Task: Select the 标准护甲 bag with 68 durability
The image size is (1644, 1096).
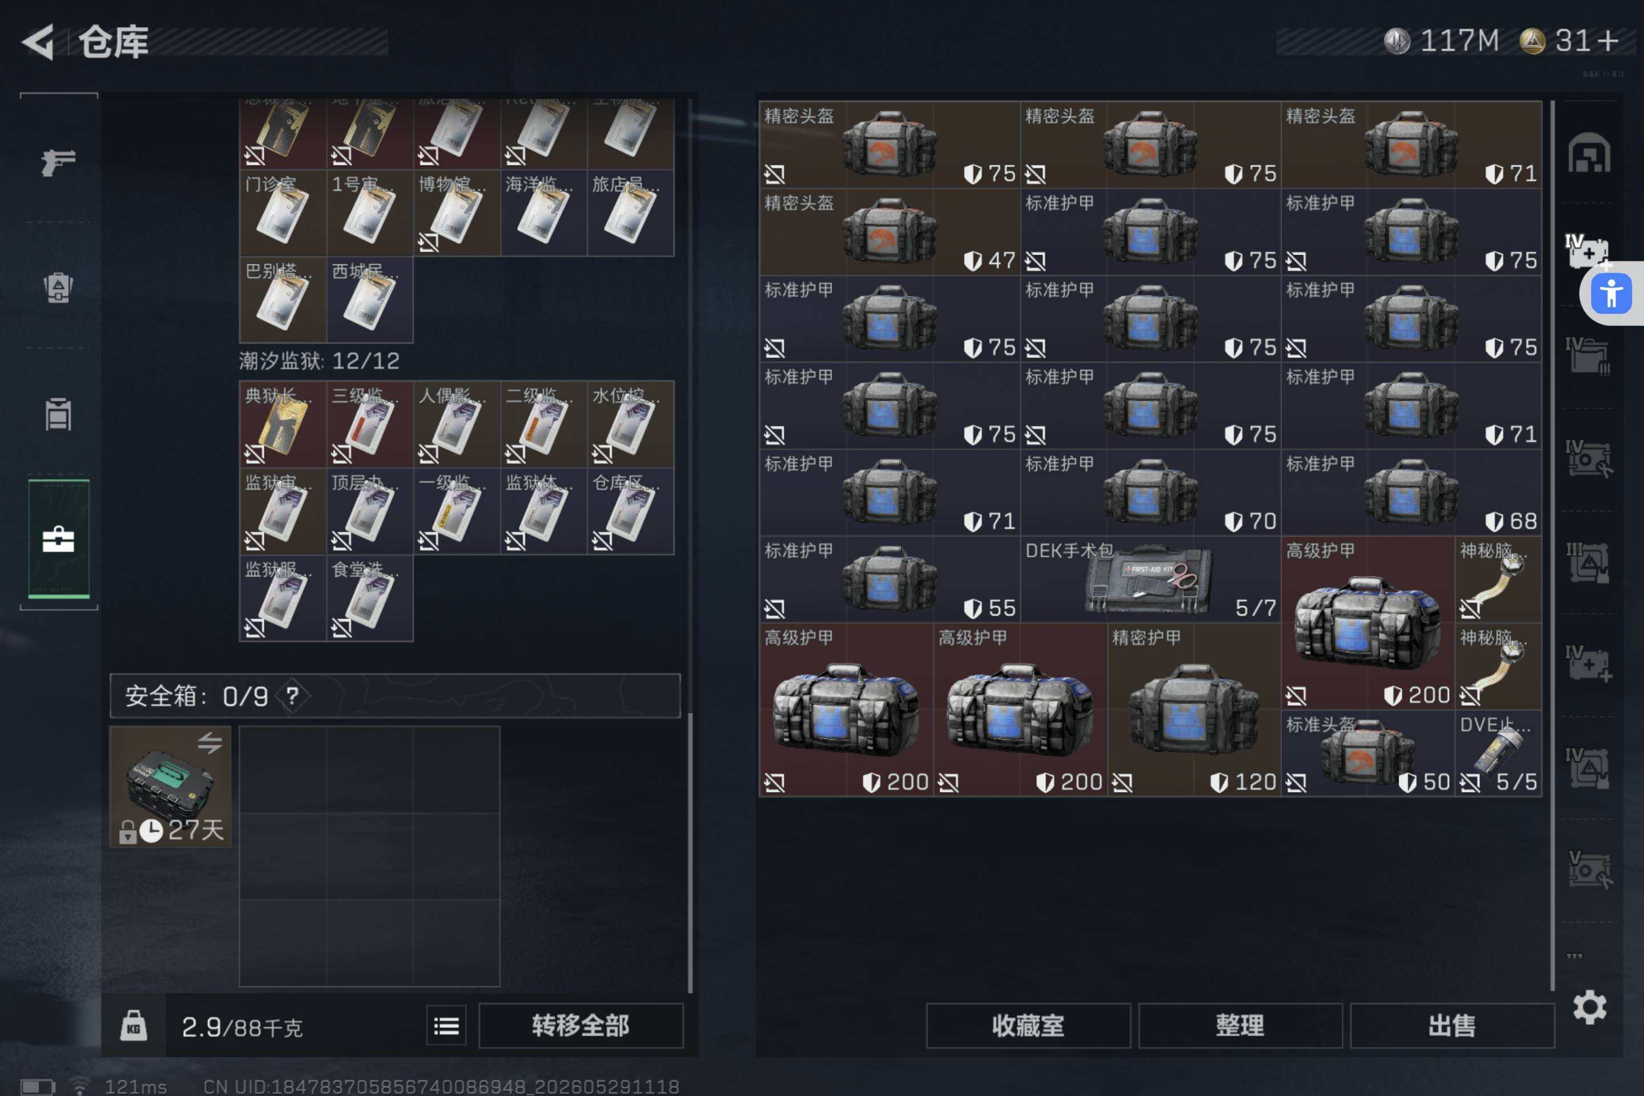Action: tap(1411, 493)
